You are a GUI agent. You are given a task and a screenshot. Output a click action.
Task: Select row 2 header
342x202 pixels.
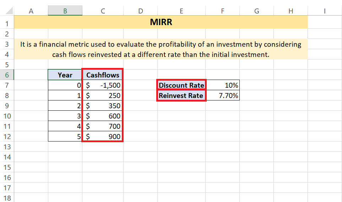7,34
